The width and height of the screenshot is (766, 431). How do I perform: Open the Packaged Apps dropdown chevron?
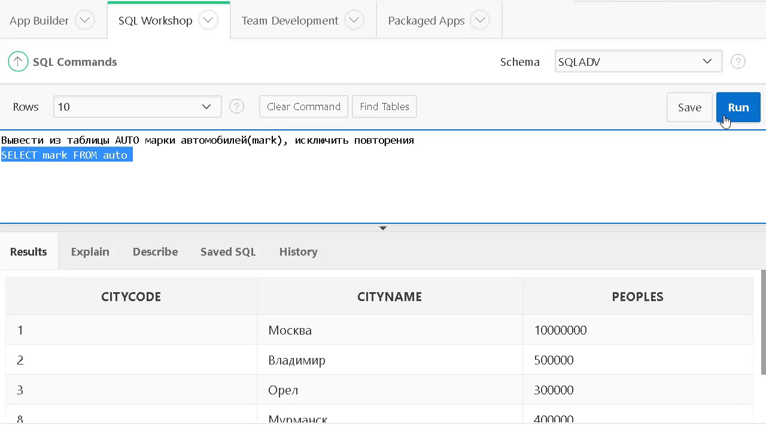point(481,20)
